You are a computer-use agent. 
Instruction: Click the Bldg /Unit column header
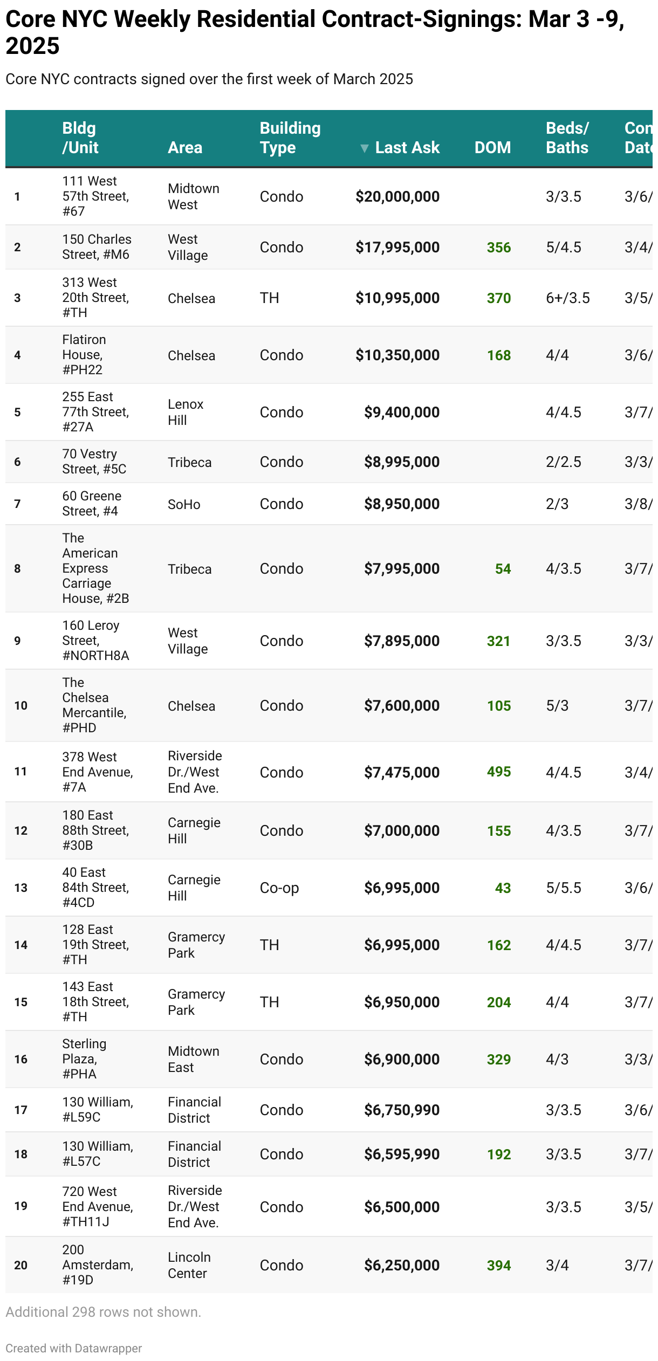(80, 138)
